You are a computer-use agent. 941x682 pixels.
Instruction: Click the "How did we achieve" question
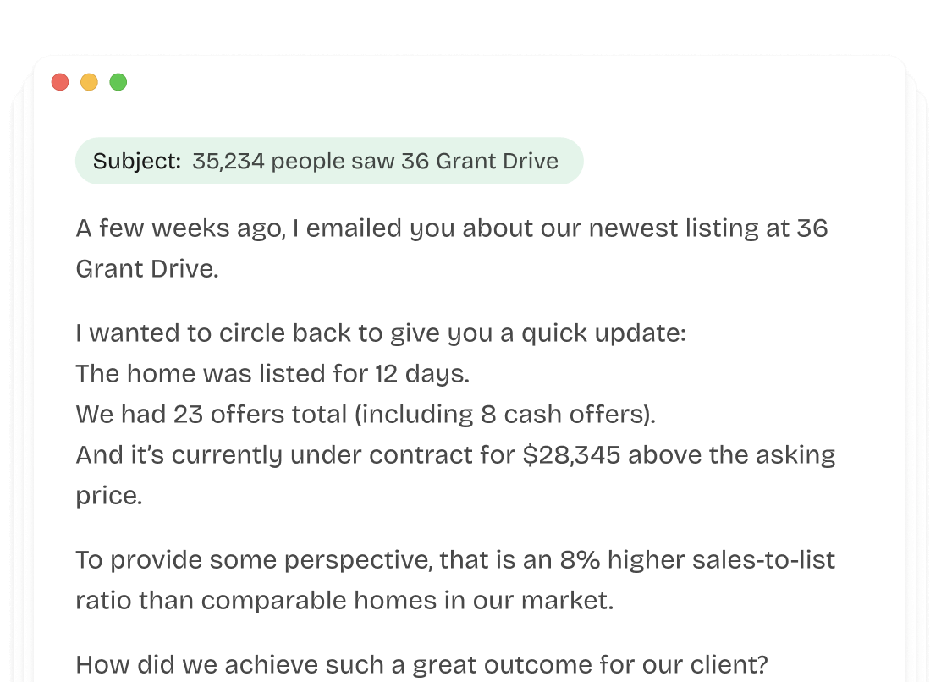pyautogui.click(x=423, y=665)
